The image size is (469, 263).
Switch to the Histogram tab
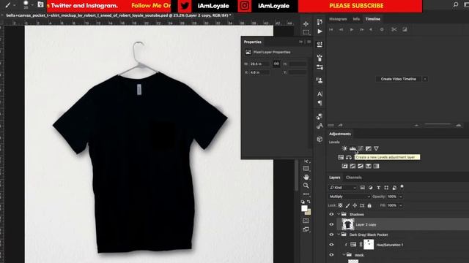click(338, 19)
